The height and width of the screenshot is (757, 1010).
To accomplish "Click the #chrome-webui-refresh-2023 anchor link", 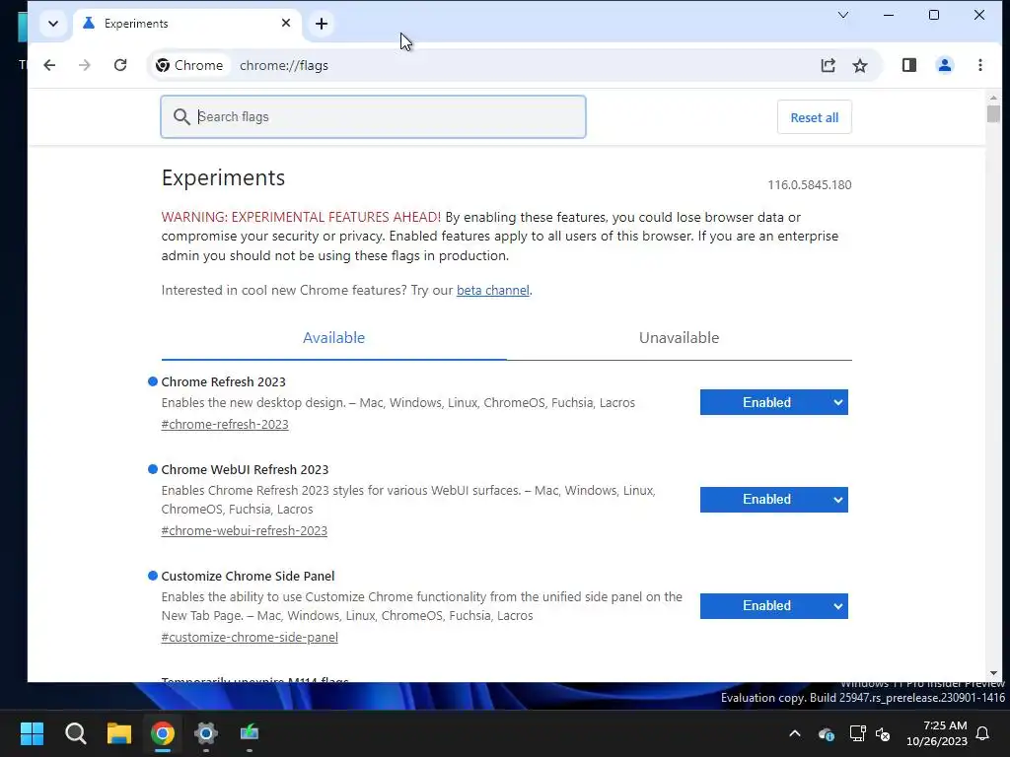I will pos(245,530).
